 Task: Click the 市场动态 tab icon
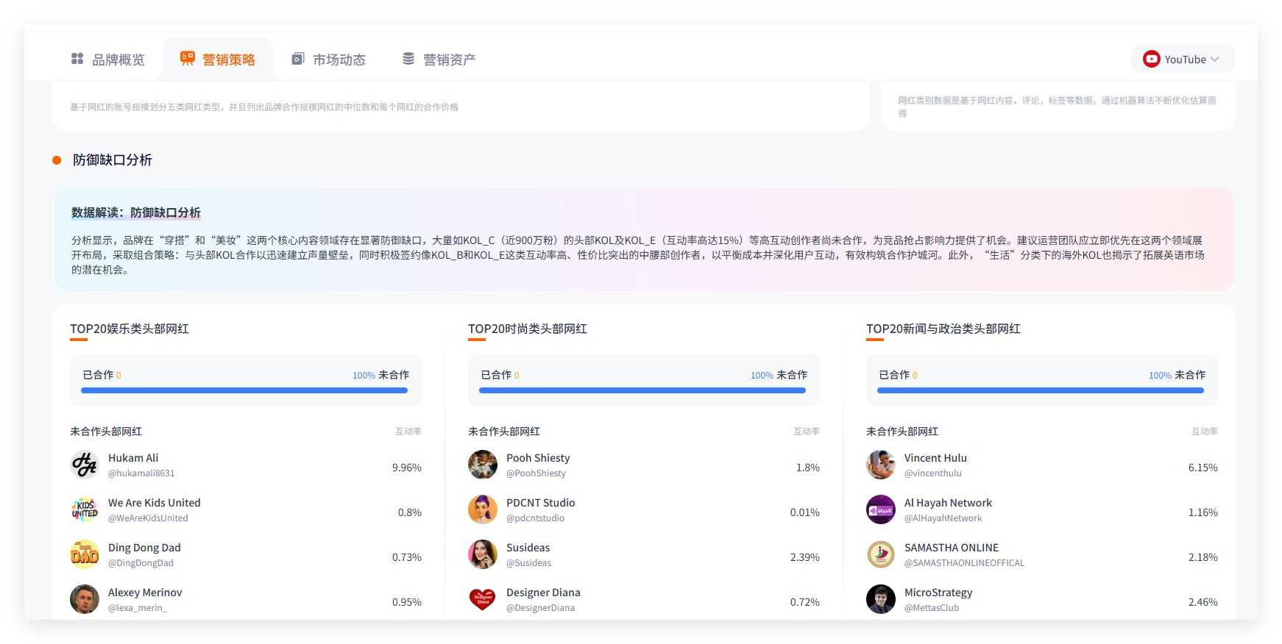point(298,59)
